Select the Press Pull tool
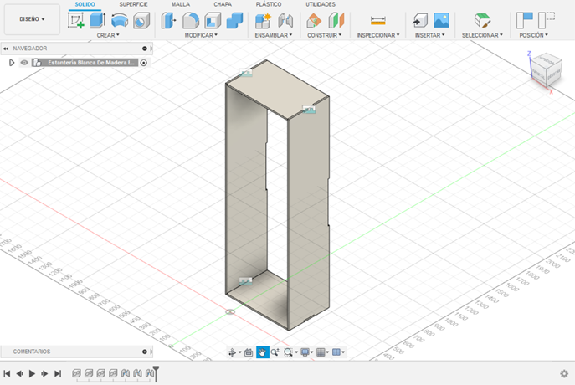The image size is (575, 385). click(x=169, y=20)
